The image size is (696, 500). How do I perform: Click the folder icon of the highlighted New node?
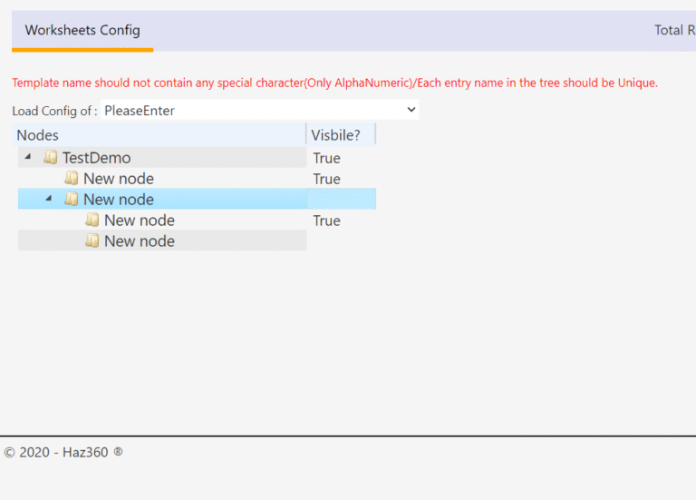(72, 200)
